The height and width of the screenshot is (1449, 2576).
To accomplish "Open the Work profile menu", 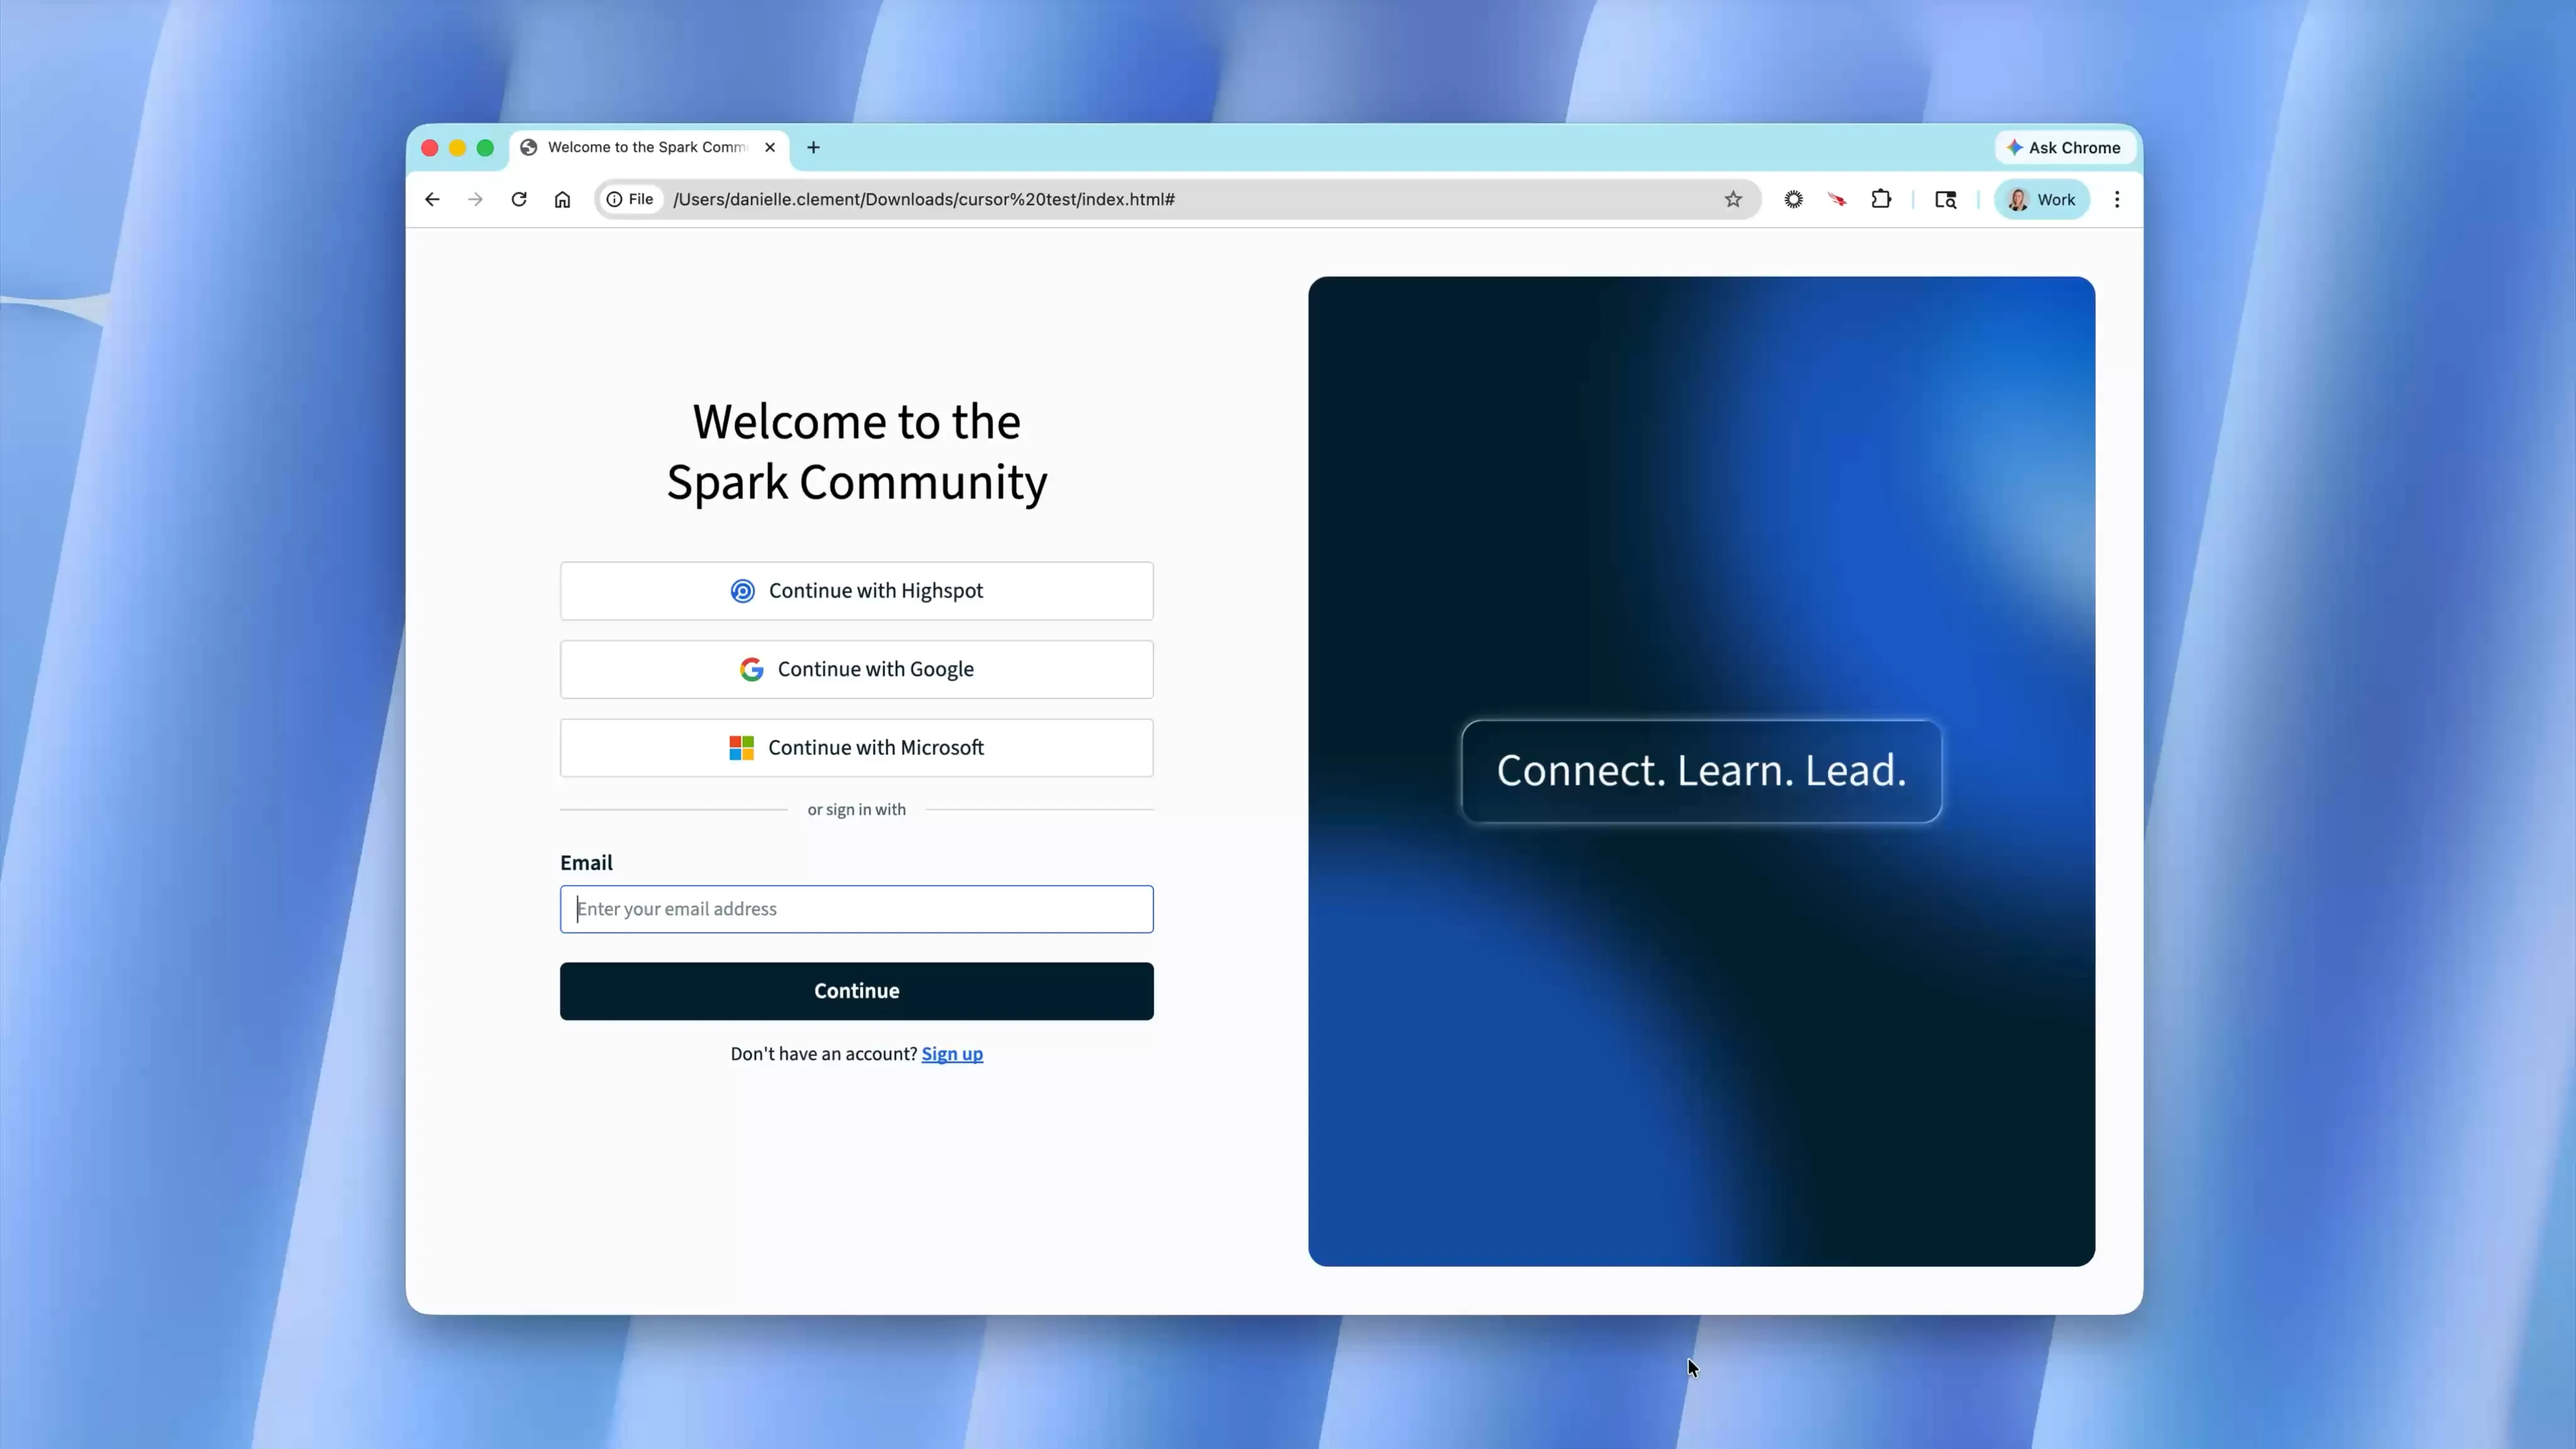I will (2042, 199).
